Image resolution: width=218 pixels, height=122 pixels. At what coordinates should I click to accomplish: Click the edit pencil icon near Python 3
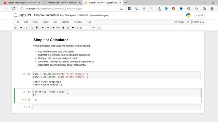(188, 22)
